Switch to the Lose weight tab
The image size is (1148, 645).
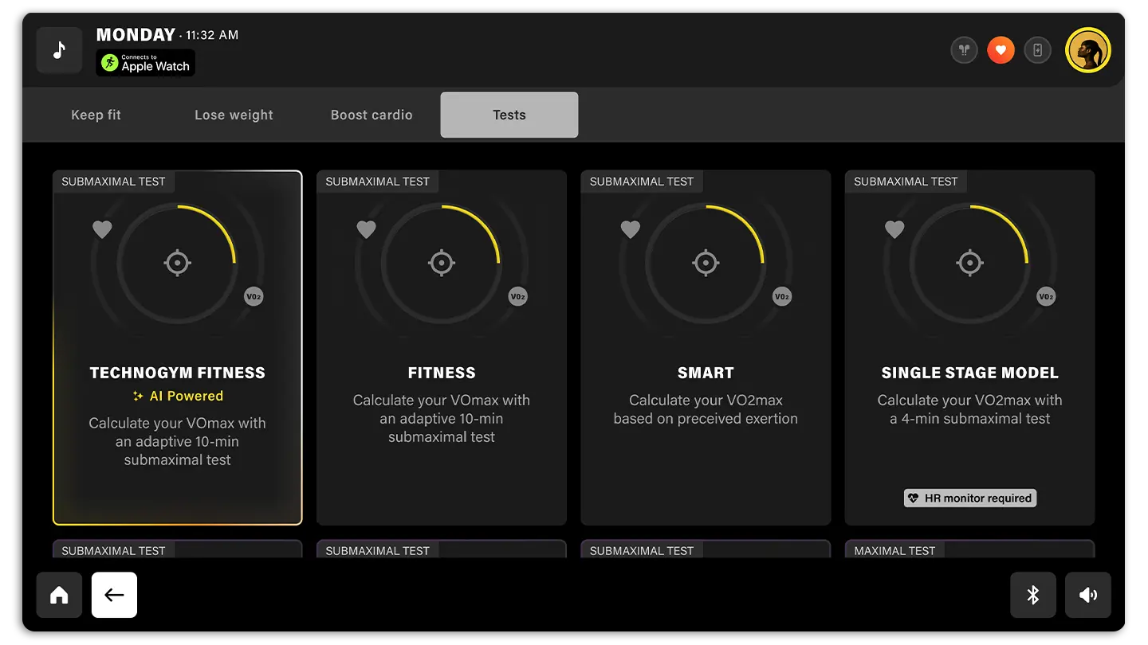234,115
